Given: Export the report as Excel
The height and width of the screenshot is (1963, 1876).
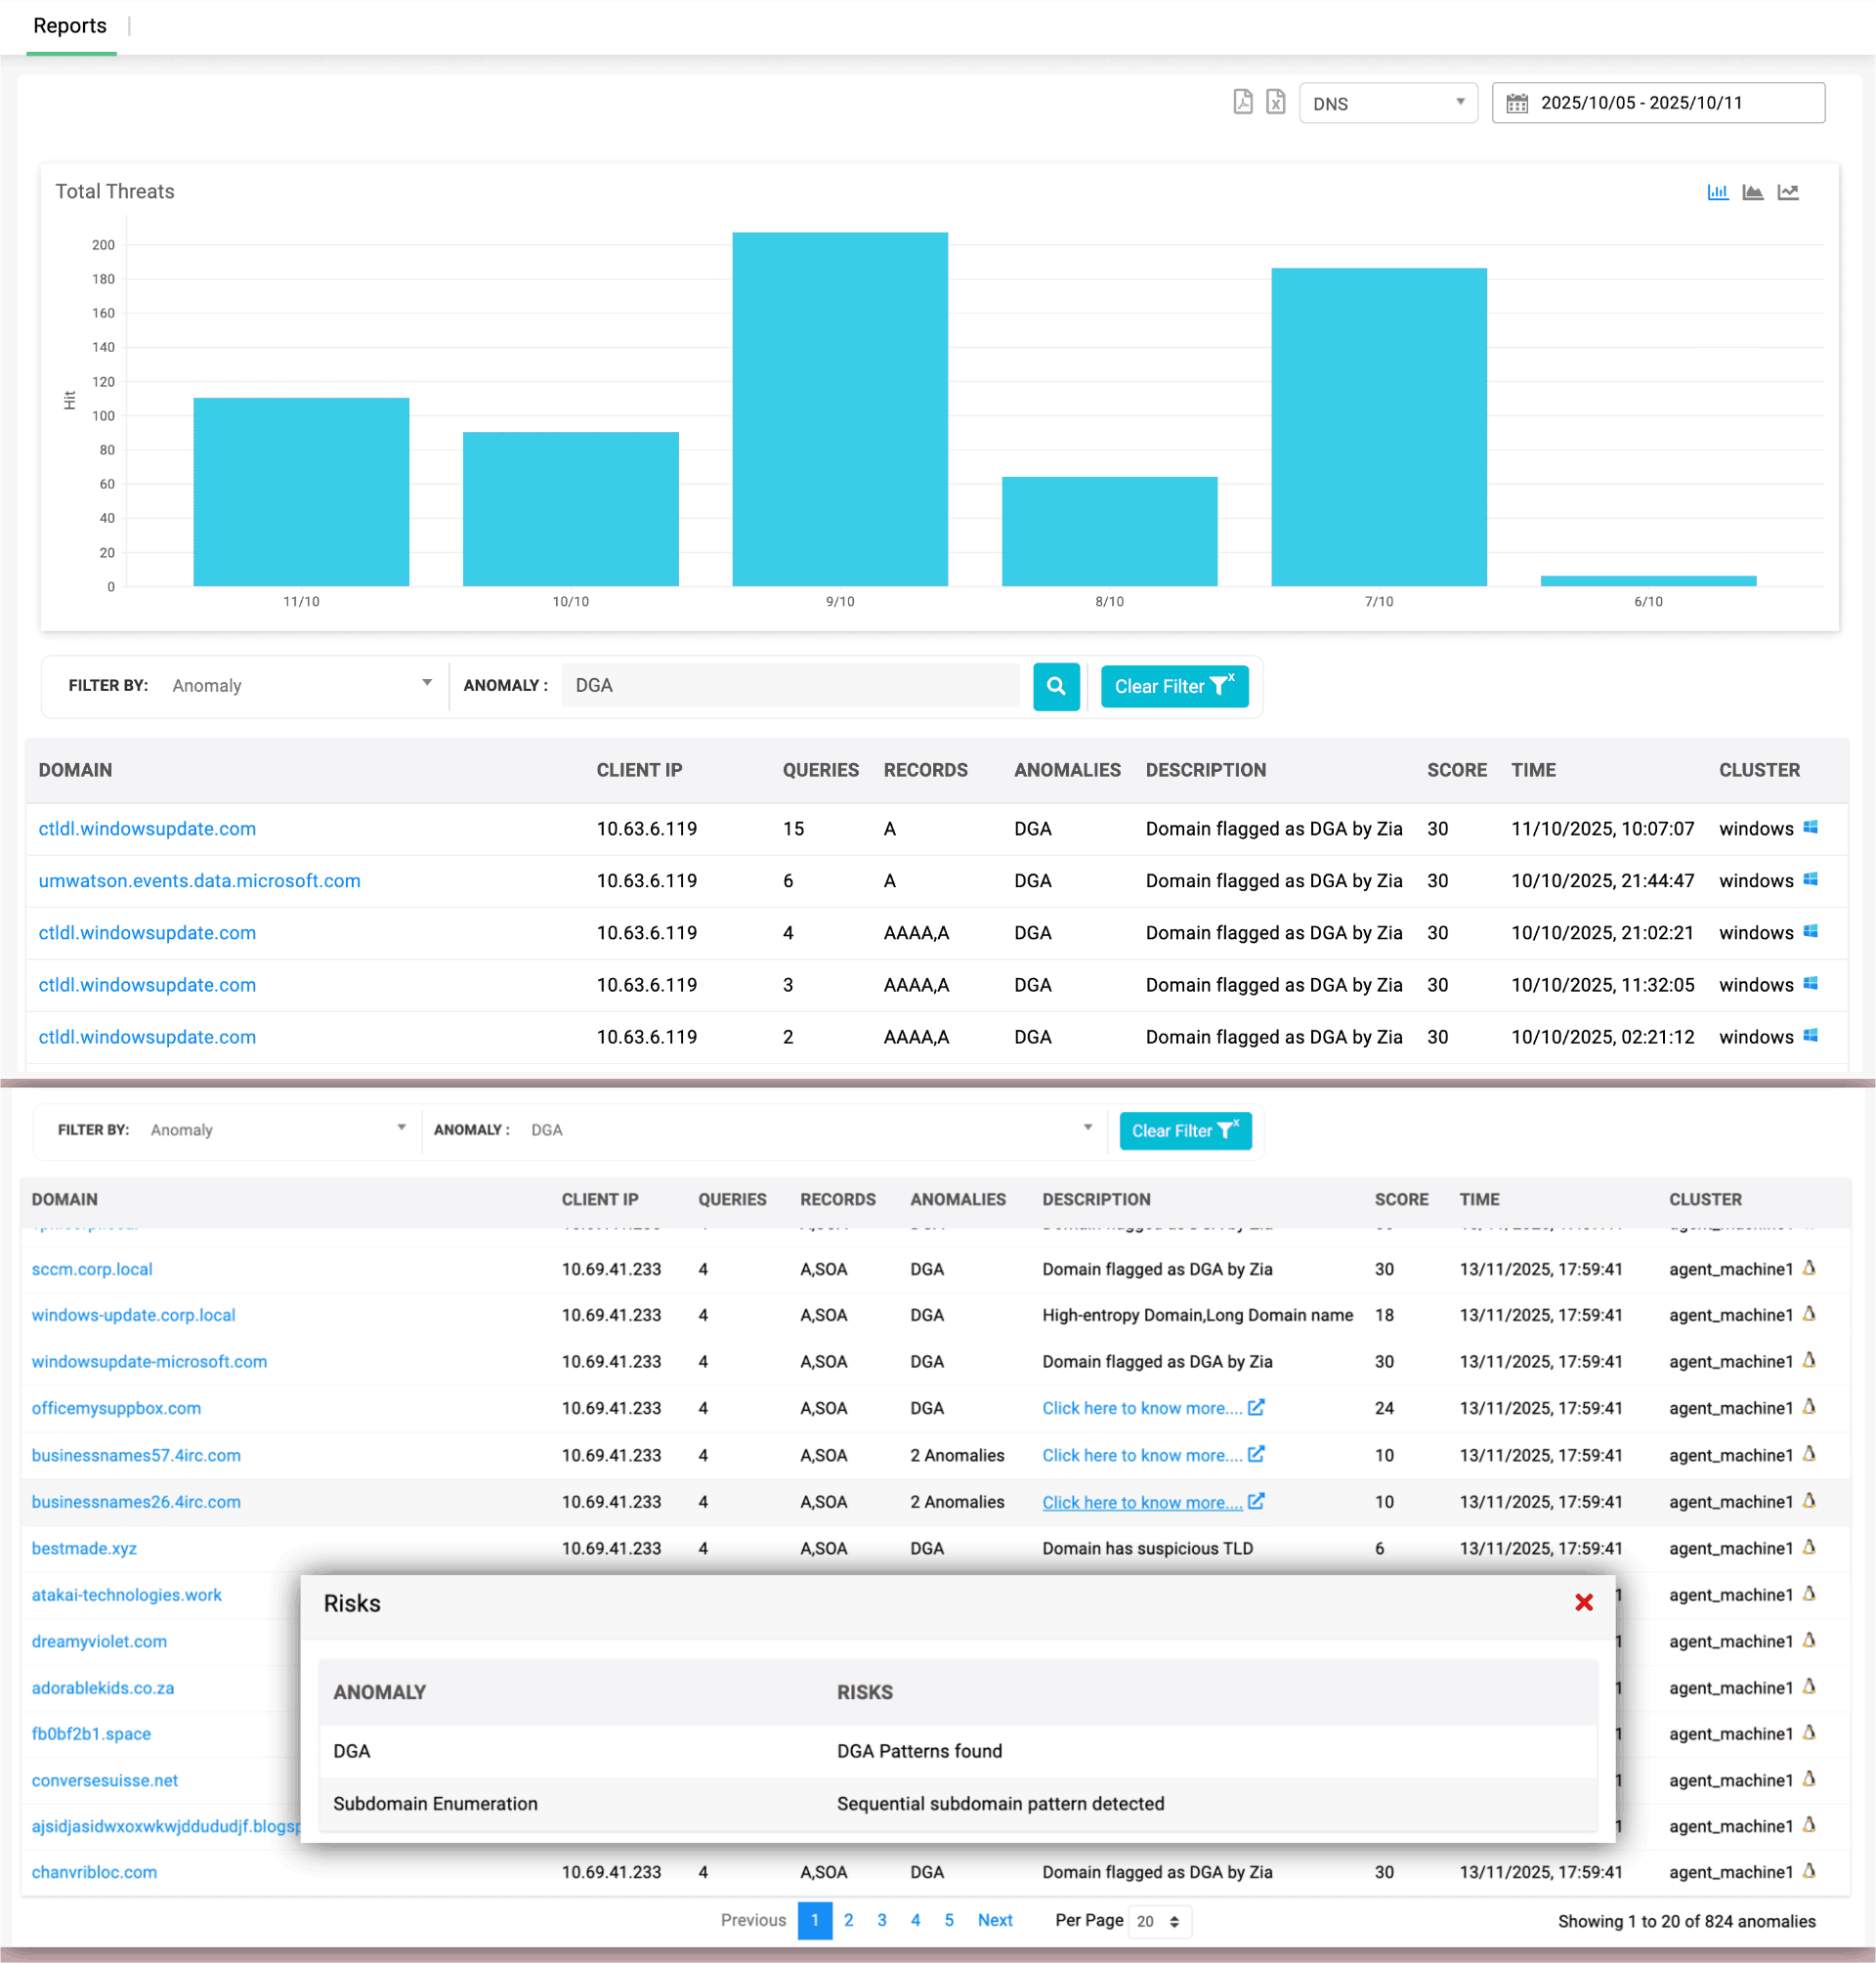Looking at the screenshot, I should point(1275,102).
